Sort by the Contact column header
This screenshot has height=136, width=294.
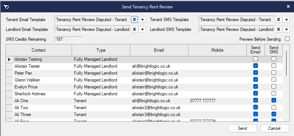coord(39,50)
